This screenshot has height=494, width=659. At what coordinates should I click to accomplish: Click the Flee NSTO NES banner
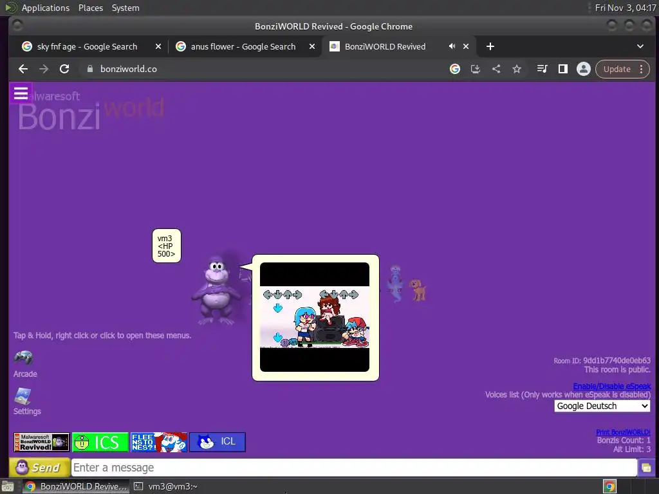(159, 442)
